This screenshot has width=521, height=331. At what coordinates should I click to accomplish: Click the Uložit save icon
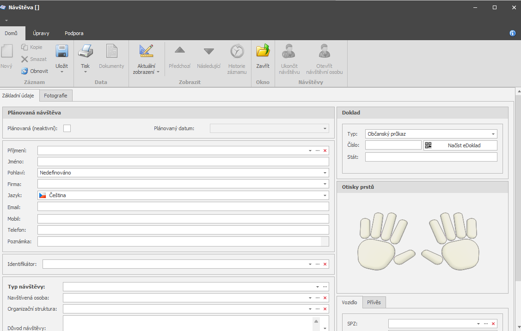61,51
